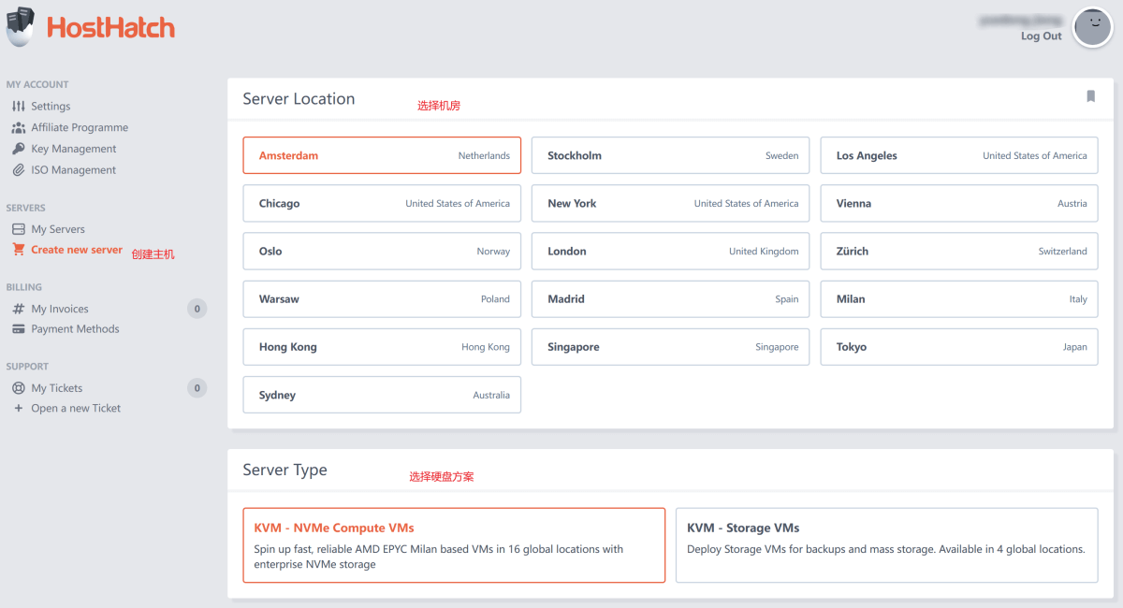Image resolution: width=1123 pixels, height=608 pixels.
Task: Select London location
Action: coord(671,251)
